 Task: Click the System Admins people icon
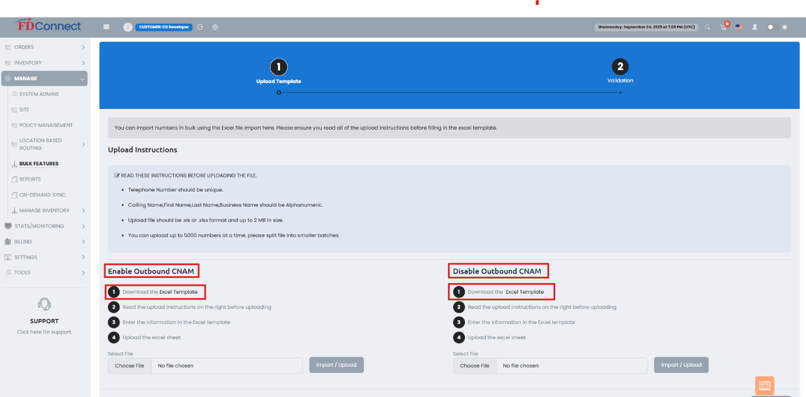15,94
